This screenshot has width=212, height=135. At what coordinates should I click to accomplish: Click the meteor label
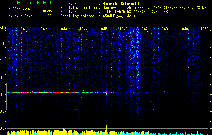click(48, 10)
